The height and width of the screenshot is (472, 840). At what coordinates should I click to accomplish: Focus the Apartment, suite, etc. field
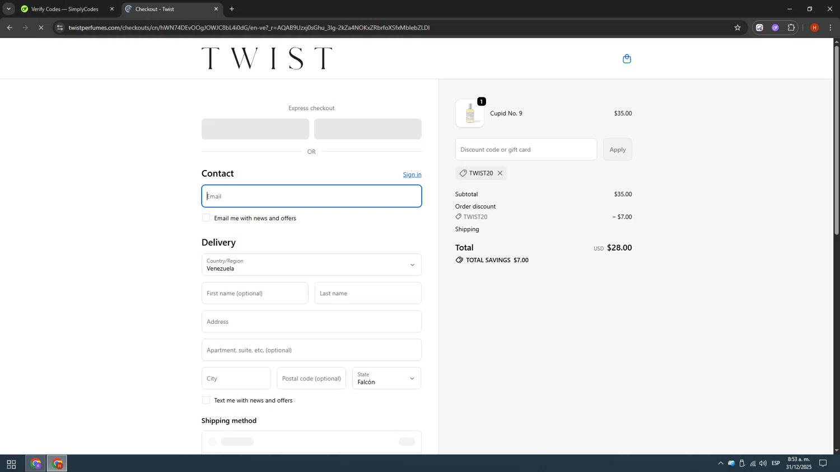311,350
